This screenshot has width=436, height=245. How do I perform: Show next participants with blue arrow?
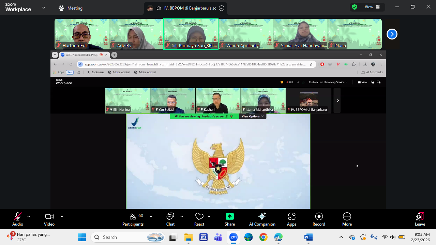click(x=392, y=34)
